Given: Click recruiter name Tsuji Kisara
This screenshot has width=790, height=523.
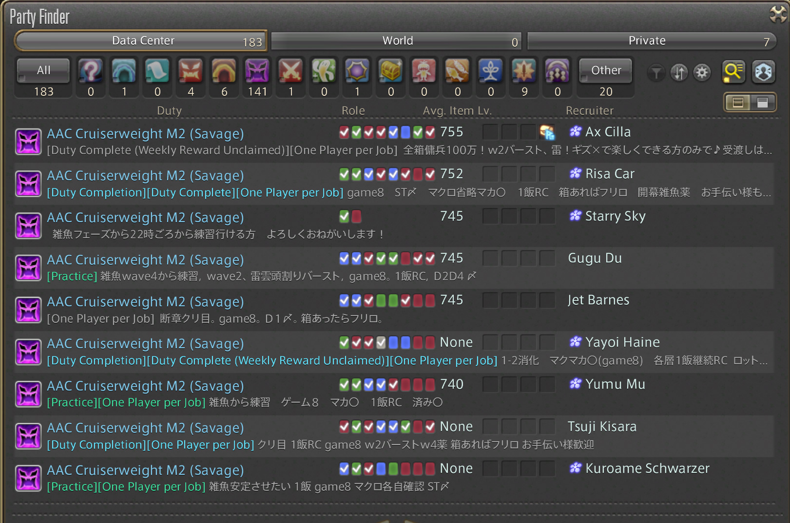Looking at the screenshot, I should [x=602, y=427].
